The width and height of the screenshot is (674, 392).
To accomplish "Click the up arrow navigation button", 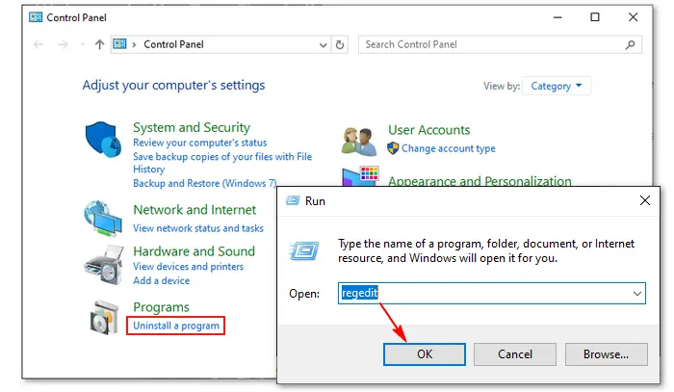I will [x=99, y=44].
